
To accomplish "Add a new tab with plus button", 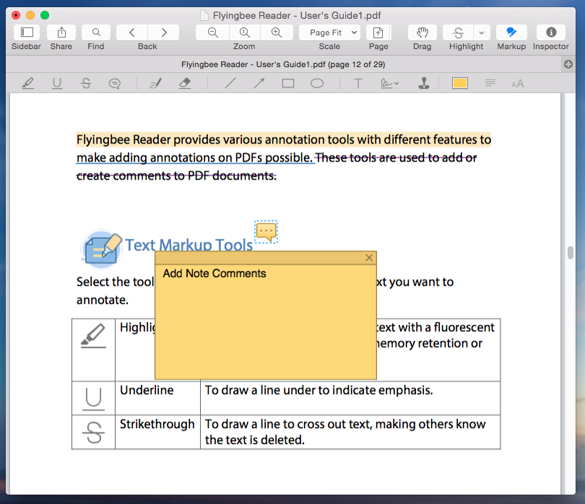I will [x=568, y=64].
